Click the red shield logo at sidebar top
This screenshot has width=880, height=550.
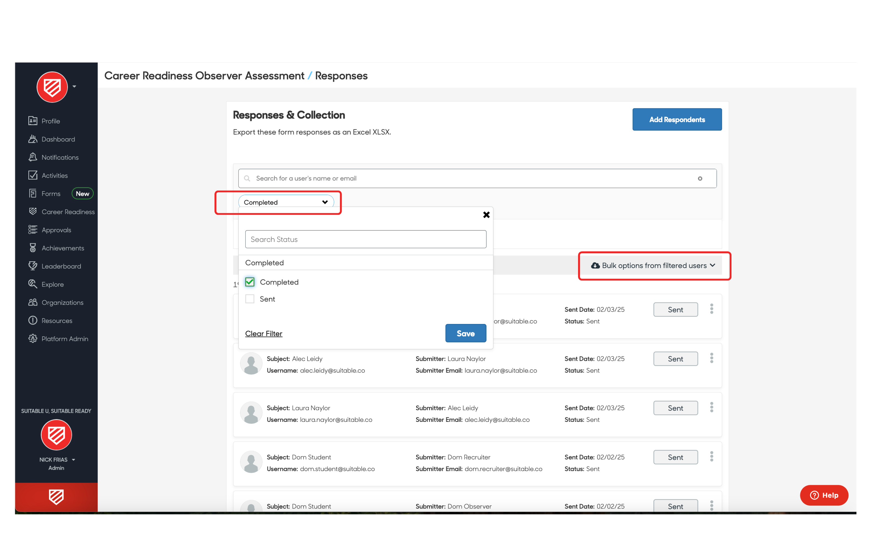coord(52,87)
